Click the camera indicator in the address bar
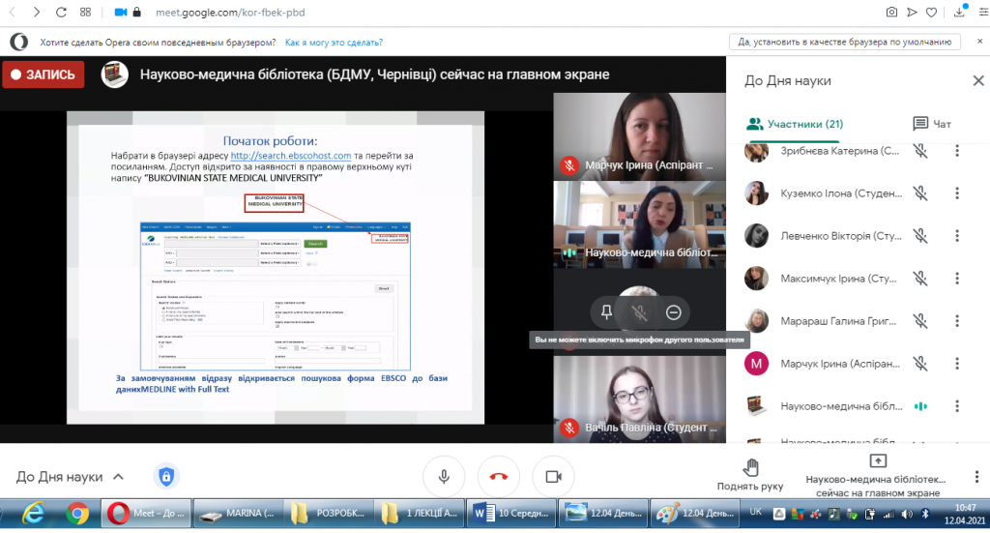Viewport: 990px width, 533px height. click(120, 12)
